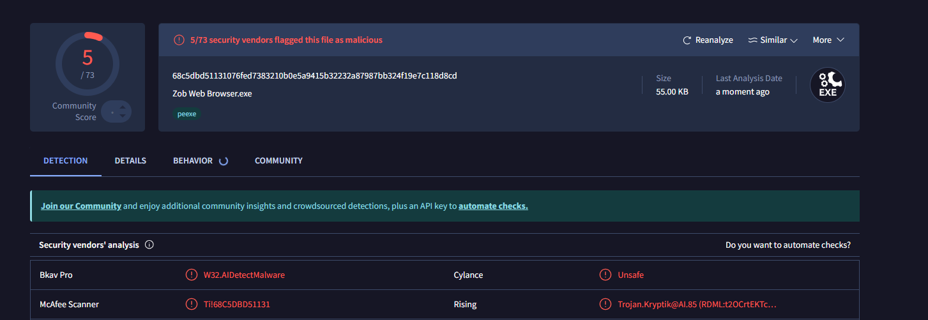Click the malicious warning icon in banner

tap(179, 40)
